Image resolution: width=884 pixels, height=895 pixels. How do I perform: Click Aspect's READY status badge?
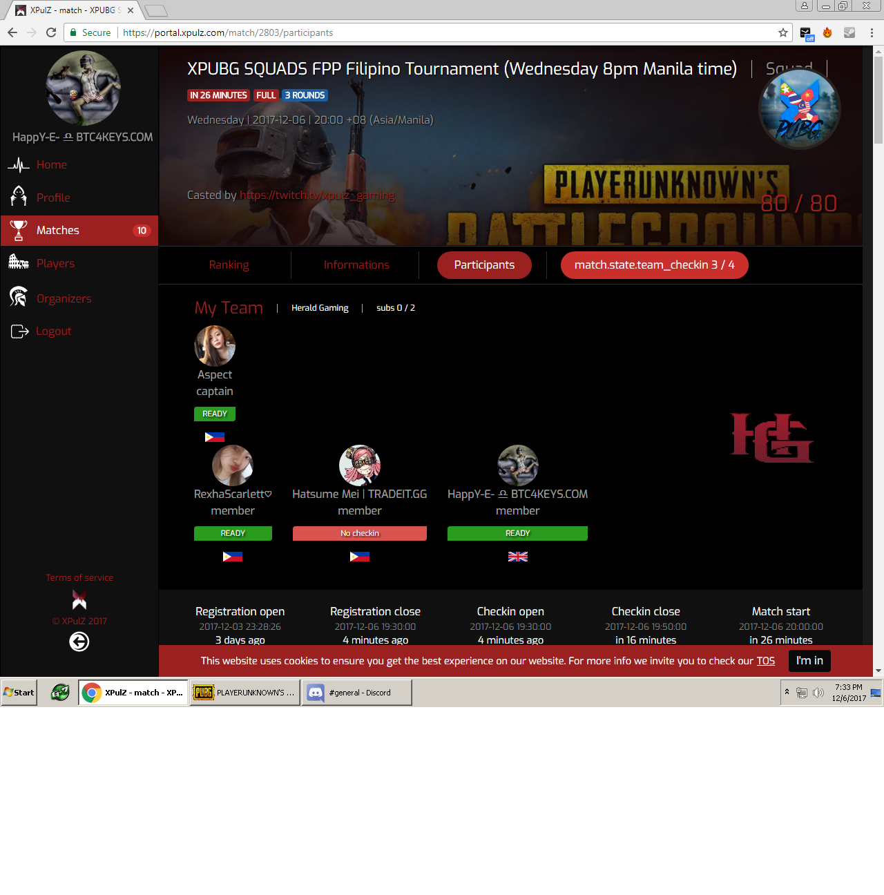215,414
